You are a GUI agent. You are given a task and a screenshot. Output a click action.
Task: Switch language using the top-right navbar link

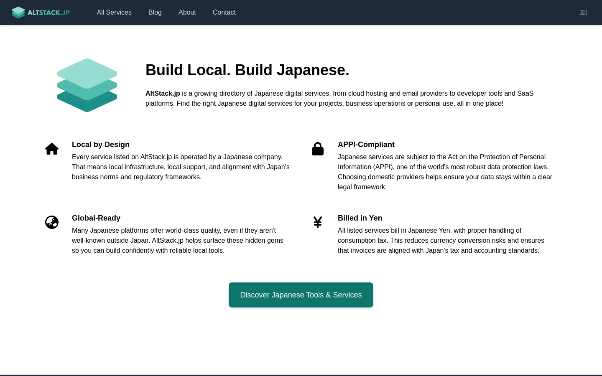pyautogui.click(x=583, y=13)
